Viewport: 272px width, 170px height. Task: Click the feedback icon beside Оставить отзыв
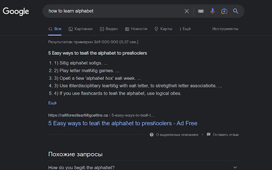tap(209, 135)
